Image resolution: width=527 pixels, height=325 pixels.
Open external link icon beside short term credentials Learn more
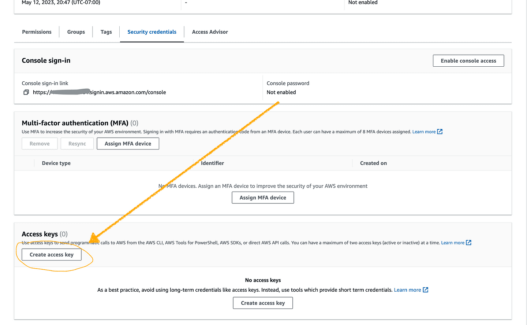click(x=426, y=290)
